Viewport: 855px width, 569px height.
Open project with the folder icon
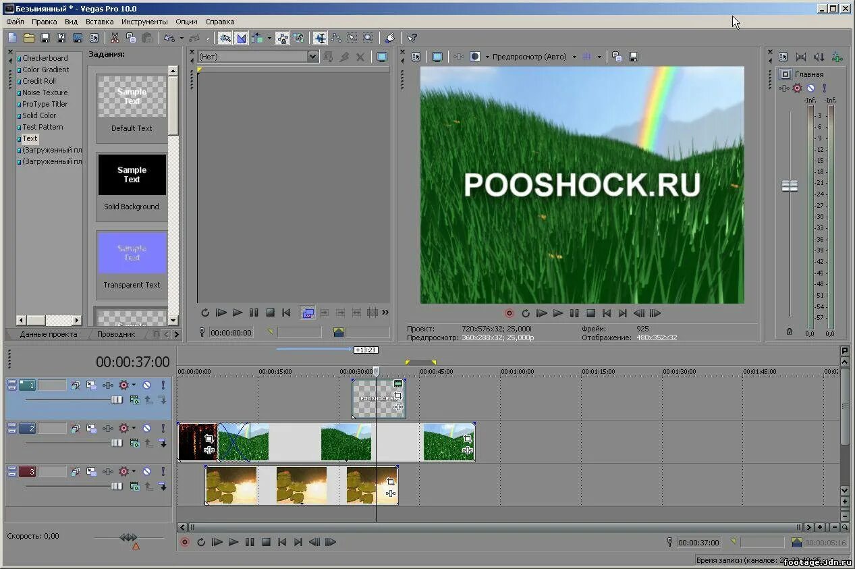coord(29,38)
